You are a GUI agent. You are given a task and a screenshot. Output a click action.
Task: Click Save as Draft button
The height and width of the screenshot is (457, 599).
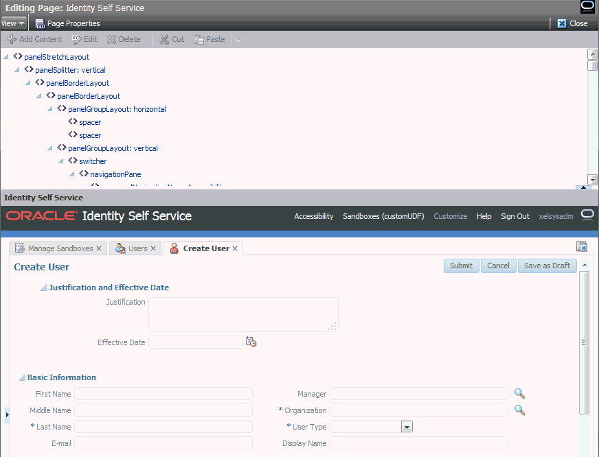547,266
